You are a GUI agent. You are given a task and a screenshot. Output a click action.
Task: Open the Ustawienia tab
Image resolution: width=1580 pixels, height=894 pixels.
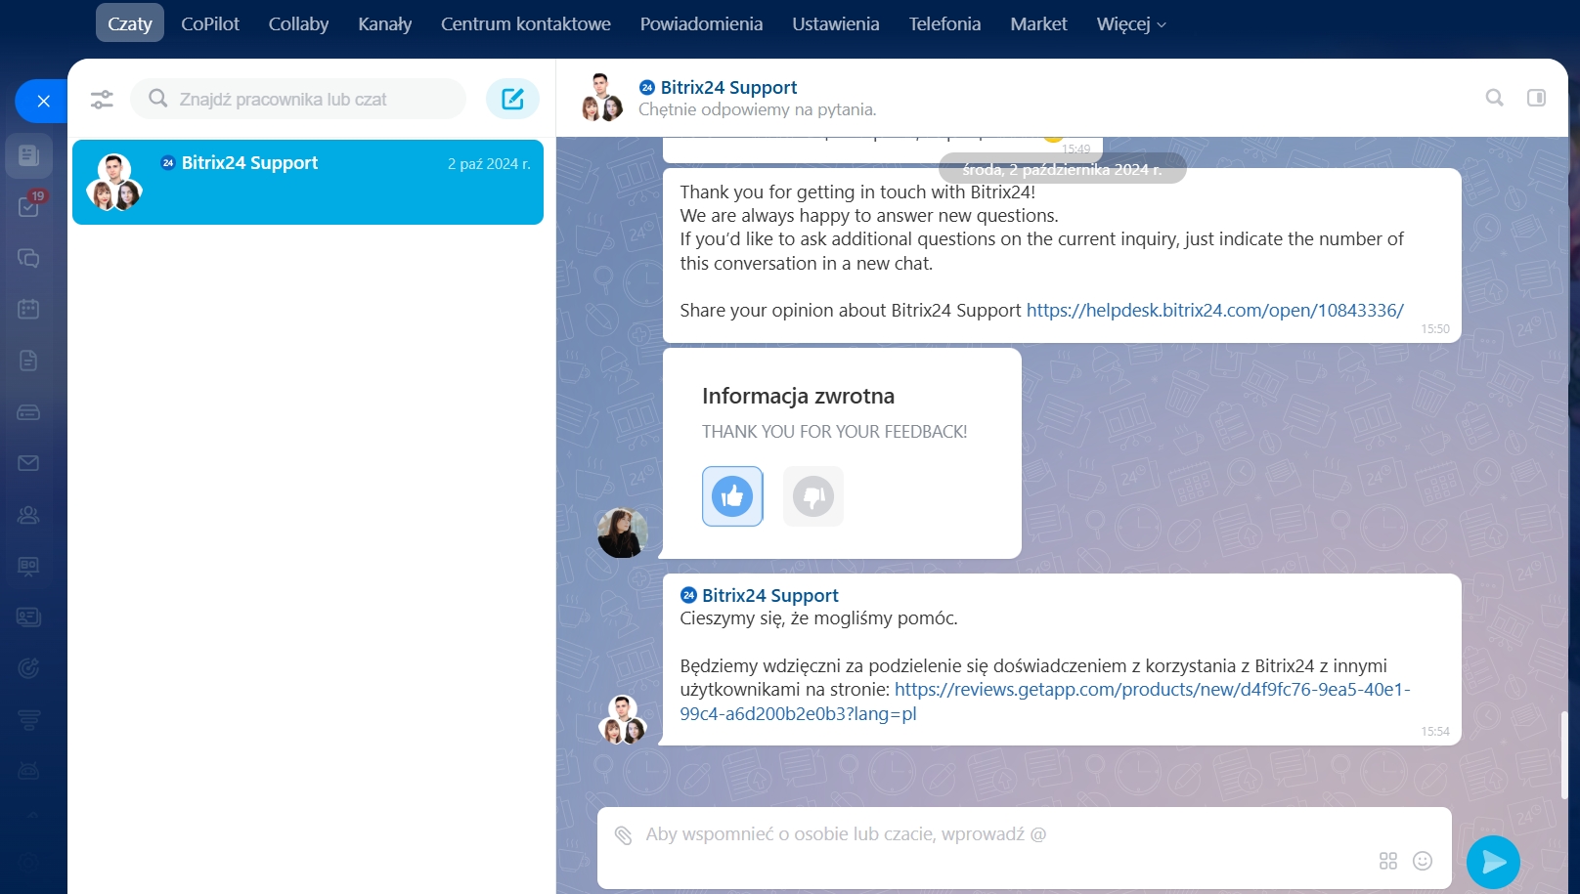tap(836, 23)
